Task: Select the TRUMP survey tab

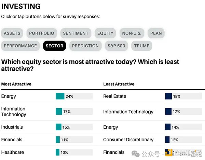Action: point(141,46)
